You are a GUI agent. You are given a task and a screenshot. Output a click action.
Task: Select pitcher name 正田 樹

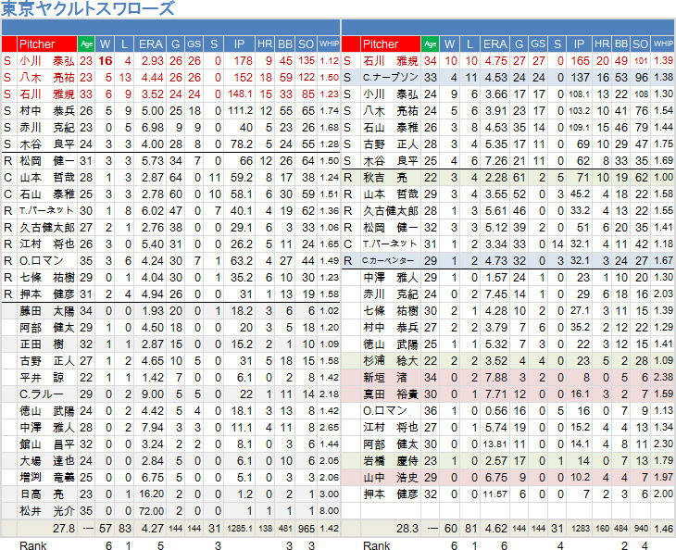click(42, 344)
